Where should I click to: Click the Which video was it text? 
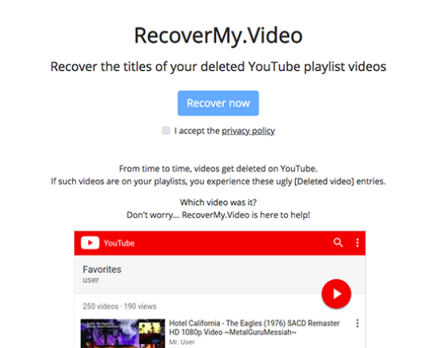(218, 202)
